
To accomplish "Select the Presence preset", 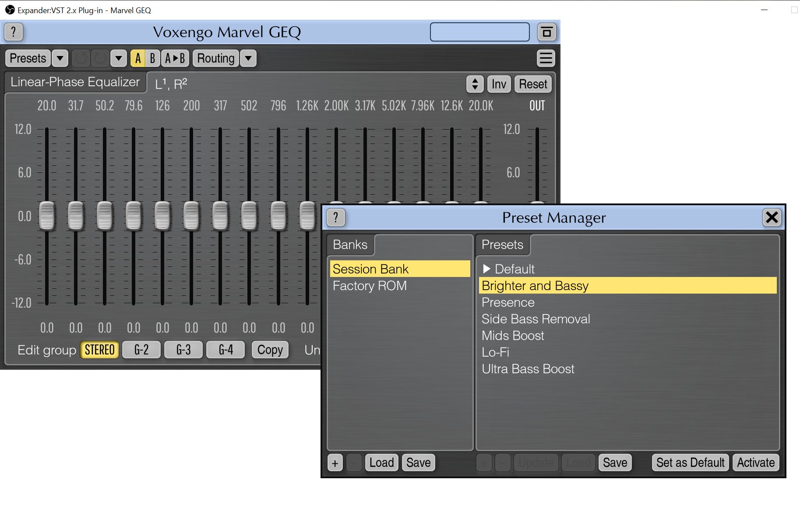I will coord(628,302).
